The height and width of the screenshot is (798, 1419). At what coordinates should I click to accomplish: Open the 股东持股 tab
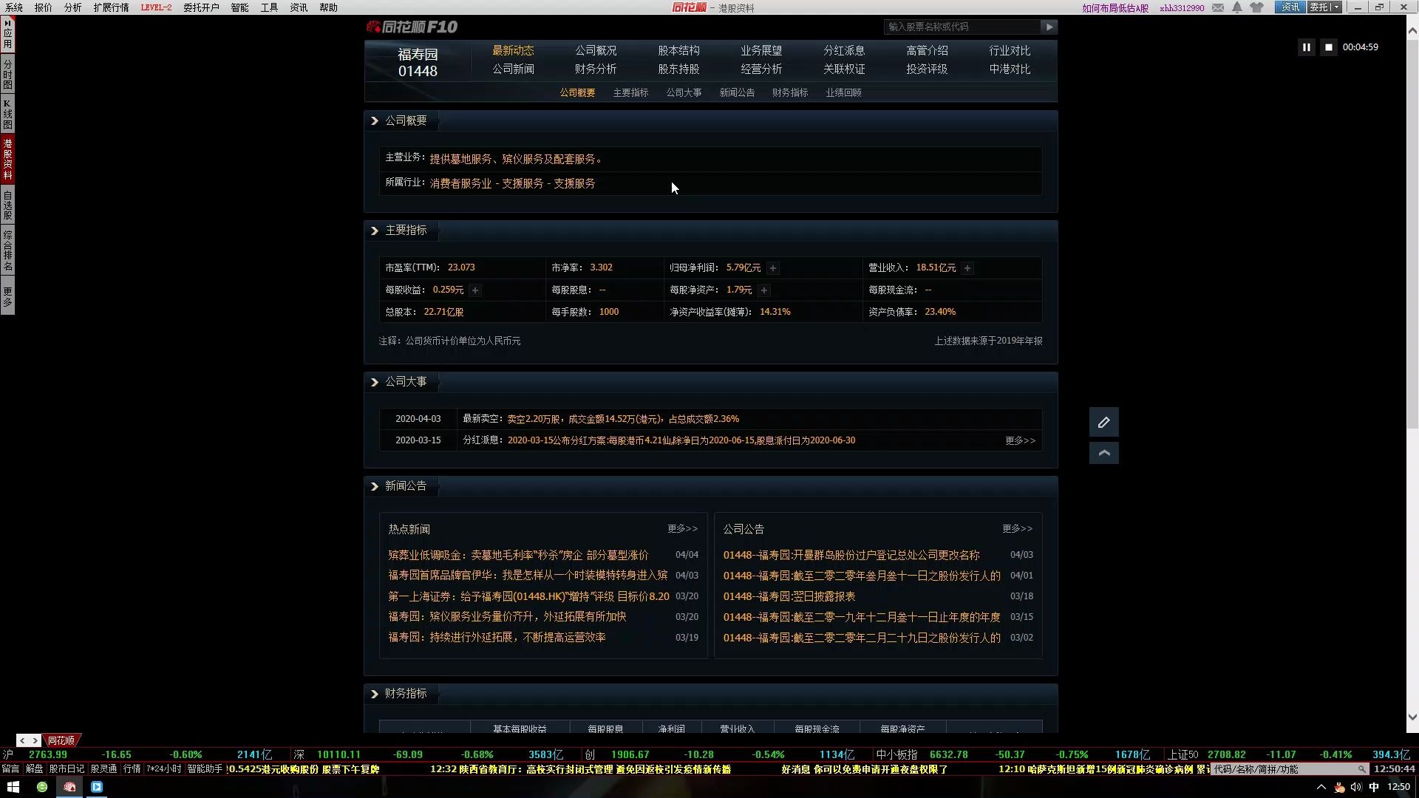678,69
